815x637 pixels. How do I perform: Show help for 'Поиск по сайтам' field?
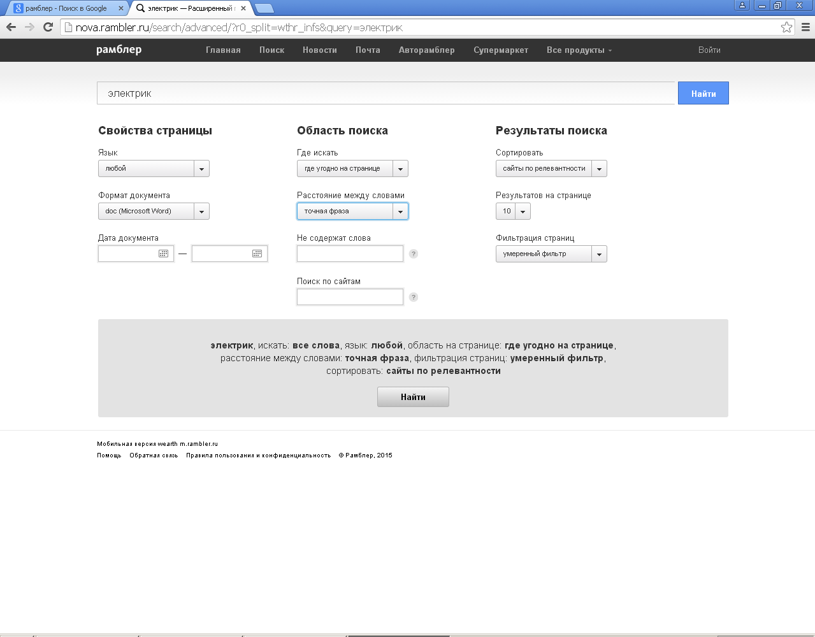414,297
